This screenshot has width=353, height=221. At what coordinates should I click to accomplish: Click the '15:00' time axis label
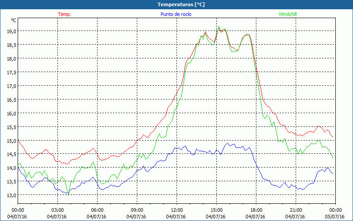pos(216,210)
